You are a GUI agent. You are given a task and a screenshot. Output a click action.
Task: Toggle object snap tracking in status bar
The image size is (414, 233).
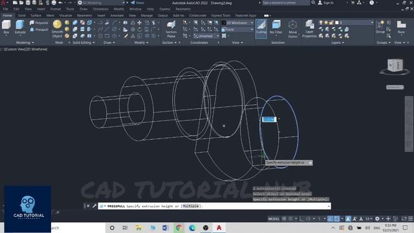click(x=331, y=219)
